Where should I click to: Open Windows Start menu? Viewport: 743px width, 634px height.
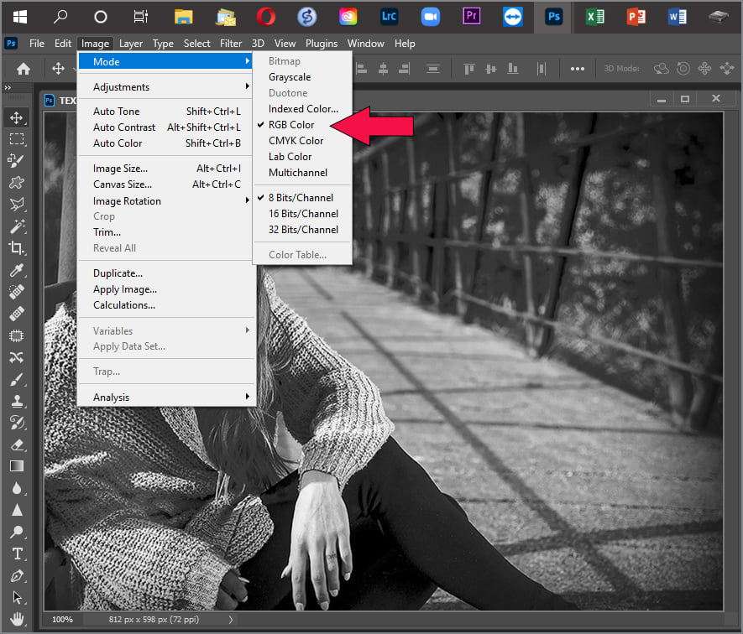tap(20, 17)
